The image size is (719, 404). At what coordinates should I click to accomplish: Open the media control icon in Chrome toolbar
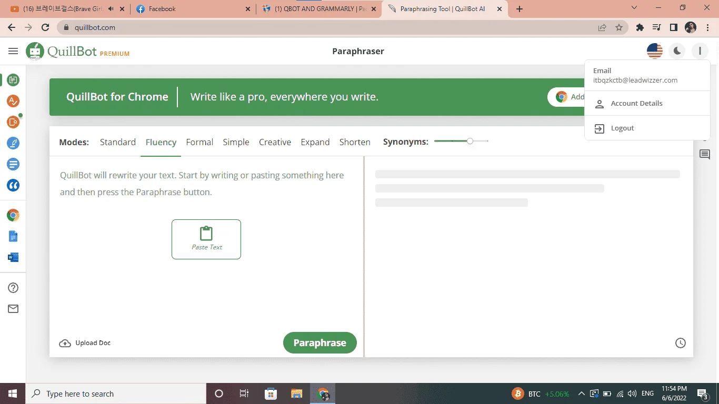pos(657,27)
